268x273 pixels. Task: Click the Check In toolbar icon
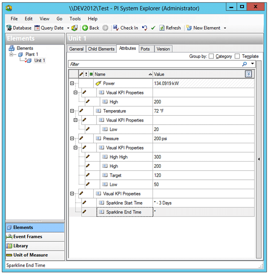[116, 28]
